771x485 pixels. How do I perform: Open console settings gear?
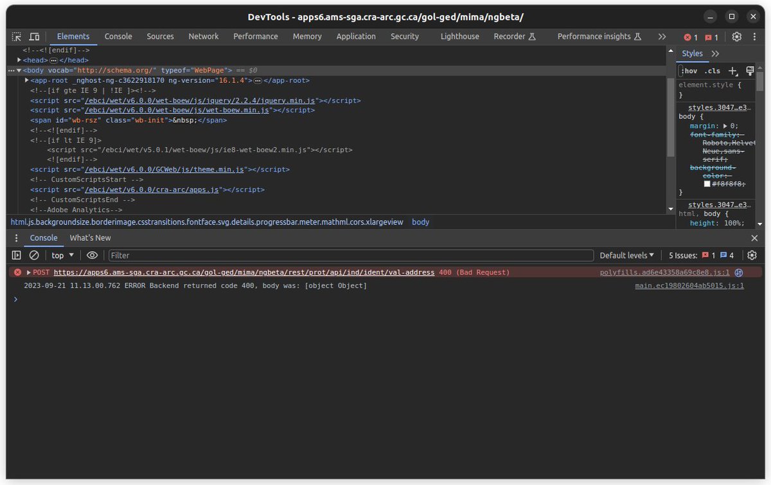752,255
